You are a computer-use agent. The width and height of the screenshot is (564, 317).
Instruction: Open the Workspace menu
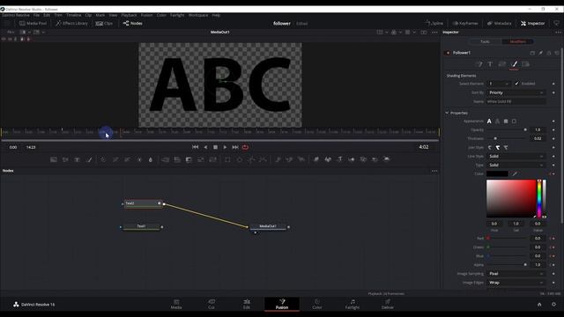[x=197, y=15]
